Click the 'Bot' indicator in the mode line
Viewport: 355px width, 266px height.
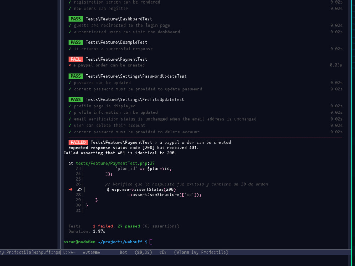pos(124,253)
